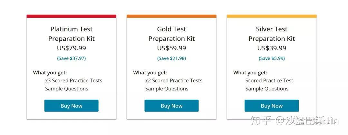348x135 pixels.
Task: Click Buy Now for Platinum kit
Action: pos(71,106)
